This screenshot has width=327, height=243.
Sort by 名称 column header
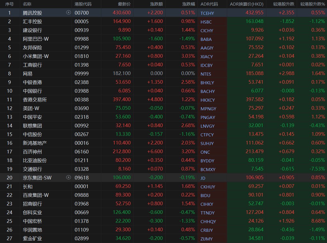tap(27, 4)
